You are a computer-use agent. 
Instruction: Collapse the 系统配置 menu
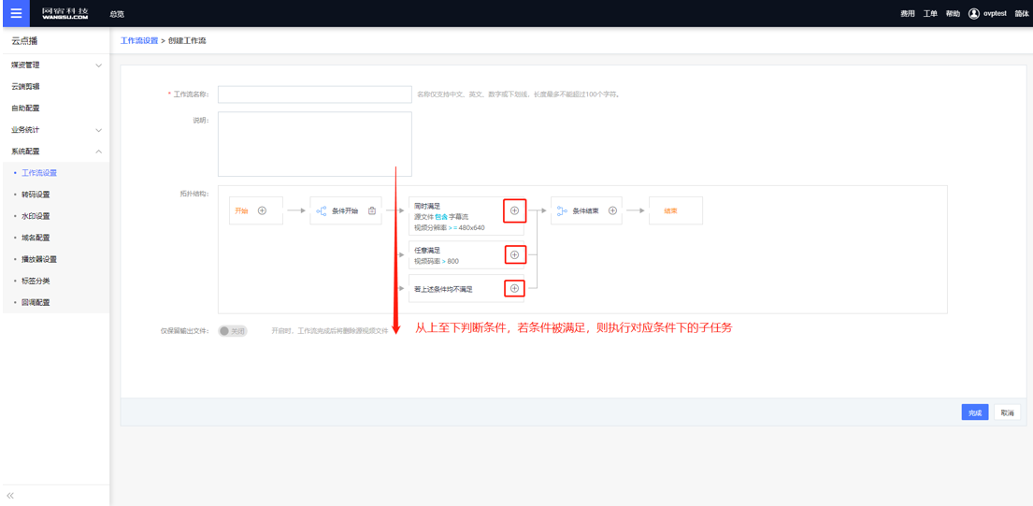(x=99, y=152)
